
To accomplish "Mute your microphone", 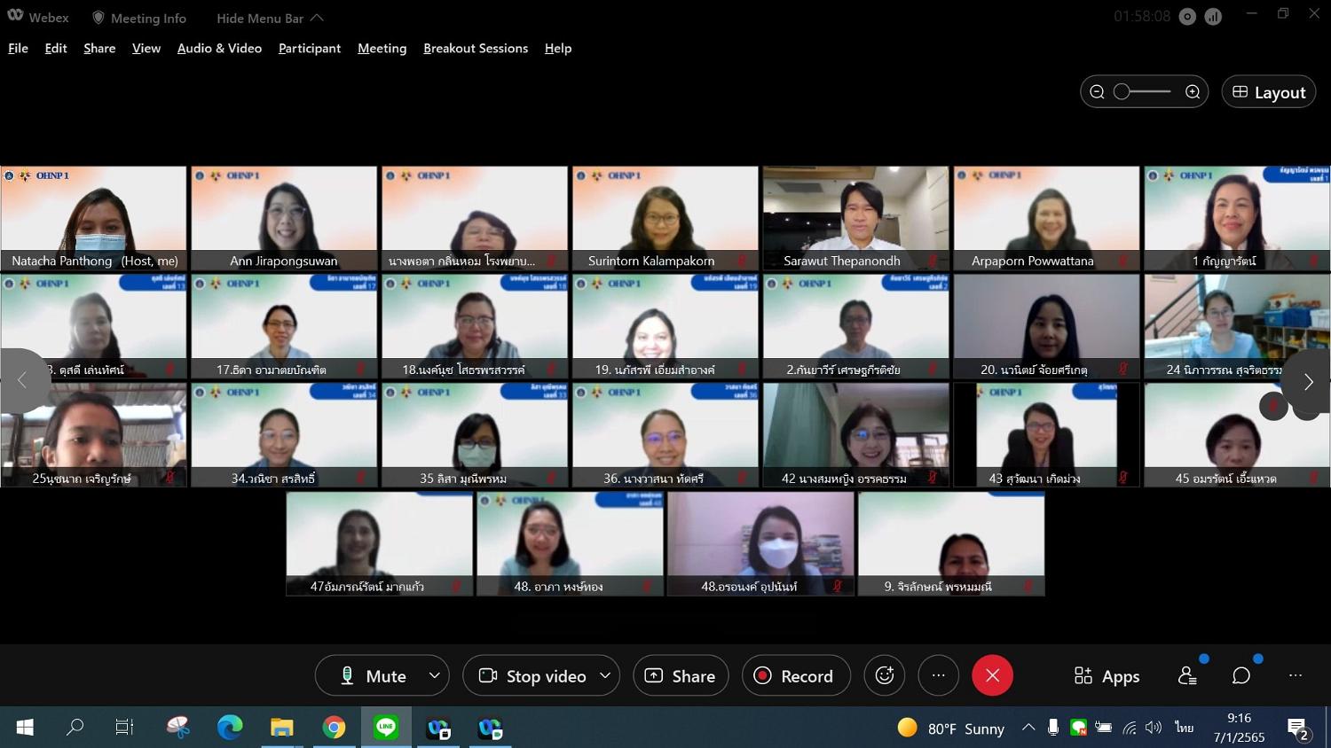I will pyautogui.click(x=373, y=675).
